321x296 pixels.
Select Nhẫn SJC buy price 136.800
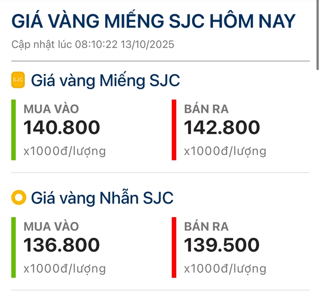[x=62, y=245]
